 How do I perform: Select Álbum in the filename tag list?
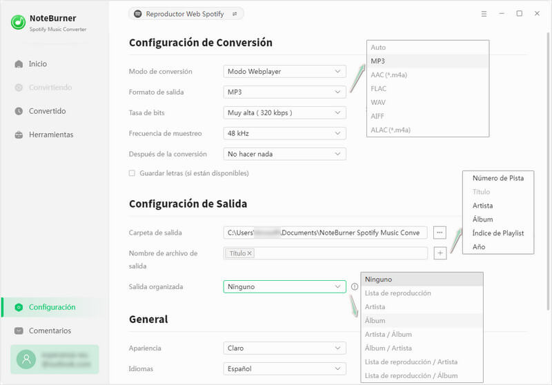498,219
